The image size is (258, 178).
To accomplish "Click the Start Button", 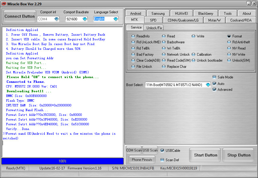I will click(205, 155).
